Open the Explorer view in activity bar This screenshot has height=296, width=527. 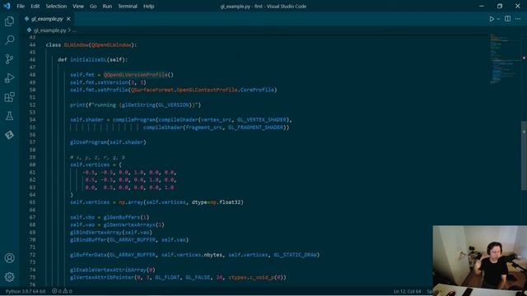click(9, 21)
